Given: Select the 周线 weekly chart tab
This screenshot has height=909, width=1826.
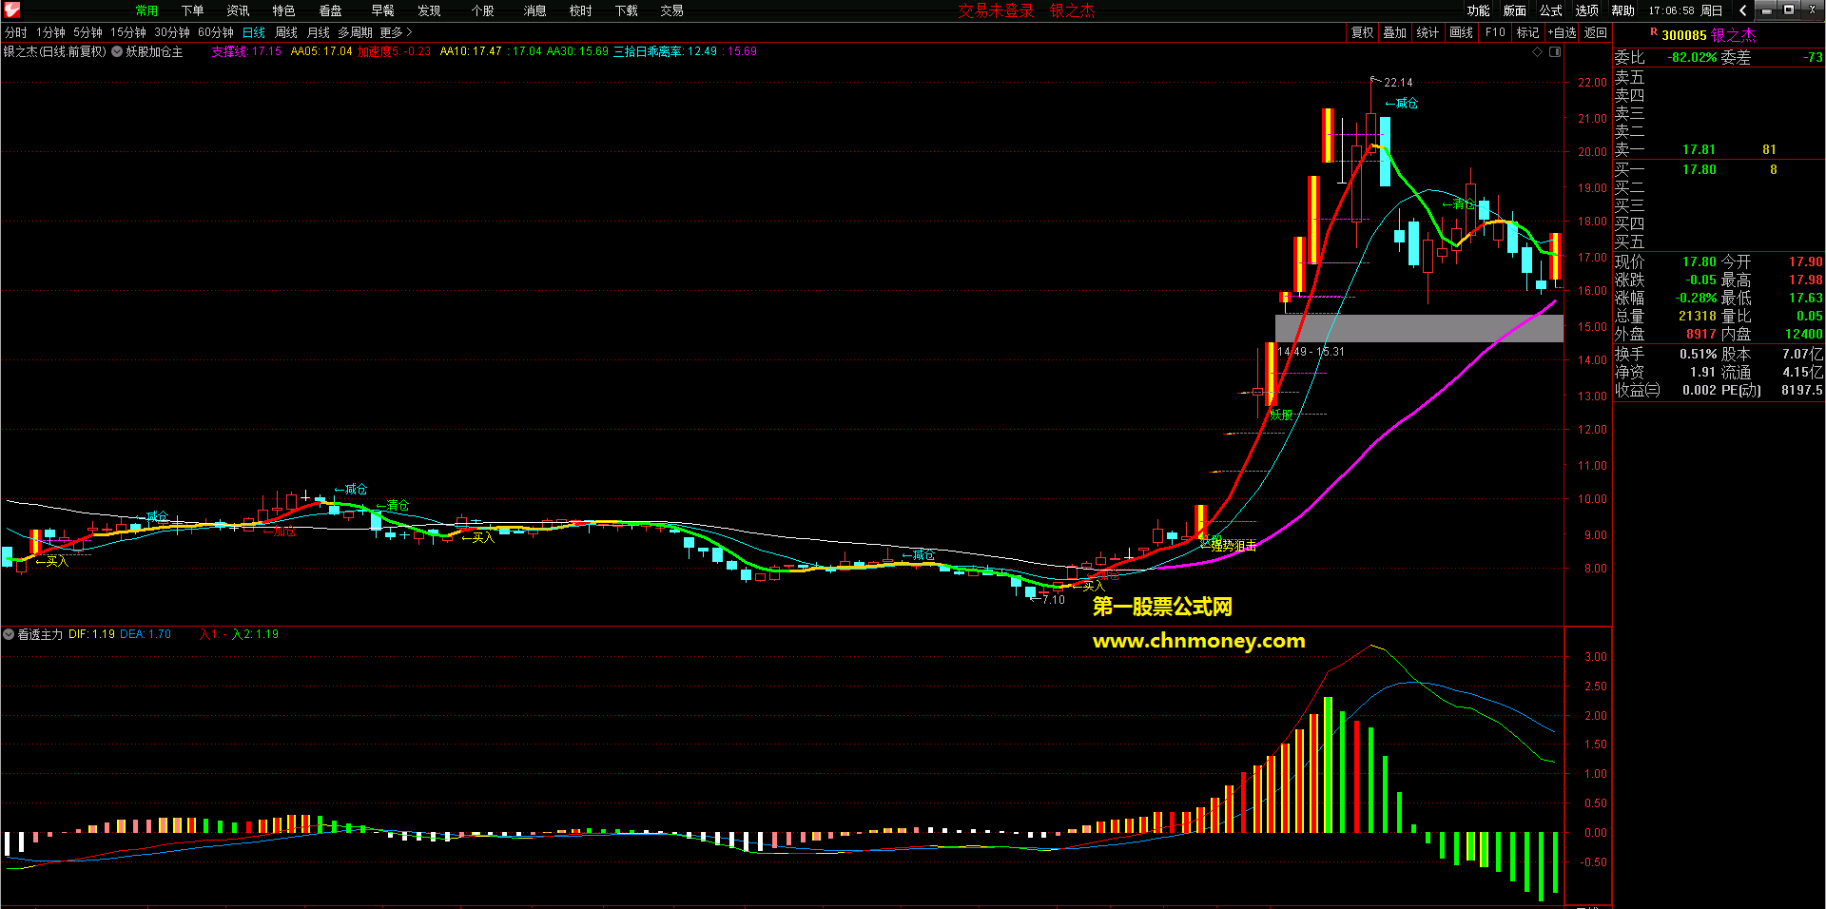Looking at the screenshot, I should pos(286,32).
